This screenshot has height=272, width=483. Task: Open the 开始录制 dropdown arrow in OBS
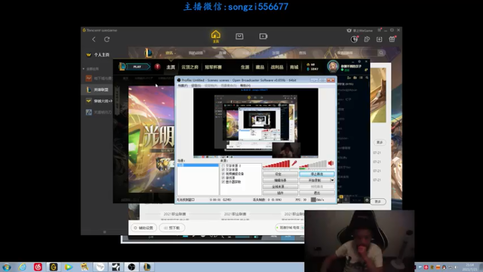332,180
